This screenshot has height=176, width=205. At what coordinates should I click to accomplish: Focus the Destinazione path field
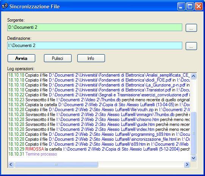click(x=95, y=46)
